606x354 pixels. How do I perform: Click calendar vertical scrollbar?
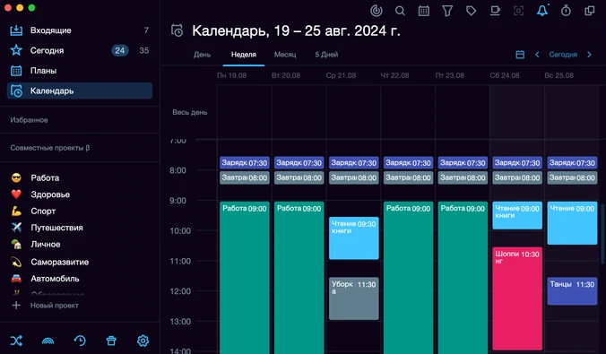603,234
